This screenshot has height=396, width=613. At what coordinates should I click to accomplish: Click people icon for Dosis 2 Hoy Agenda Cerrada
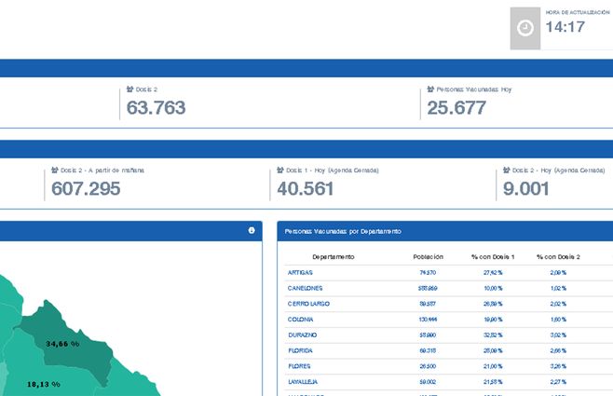pyautogui.click(x=505, y=171)
